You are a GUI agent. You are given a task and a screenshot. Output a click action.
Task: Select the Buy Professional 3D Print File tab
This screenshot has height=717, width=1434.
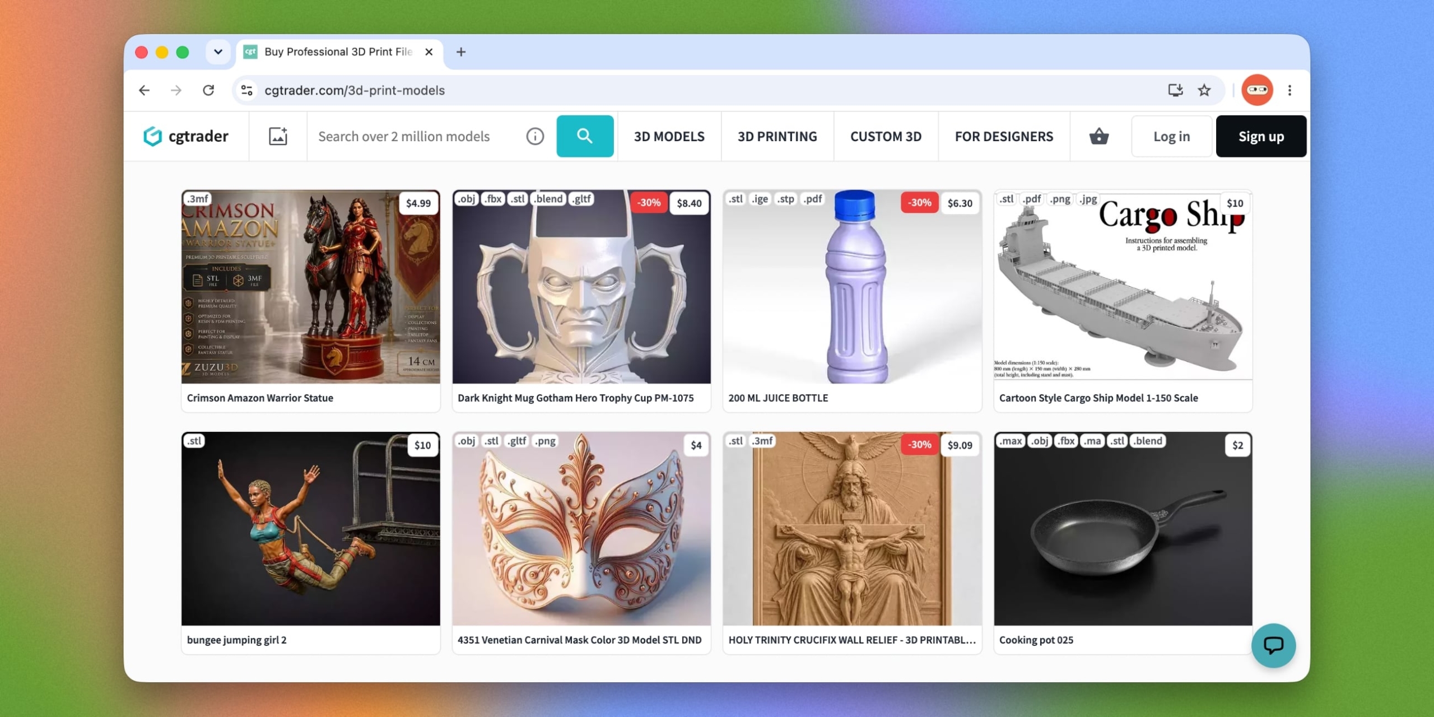[x=339, y=52]
